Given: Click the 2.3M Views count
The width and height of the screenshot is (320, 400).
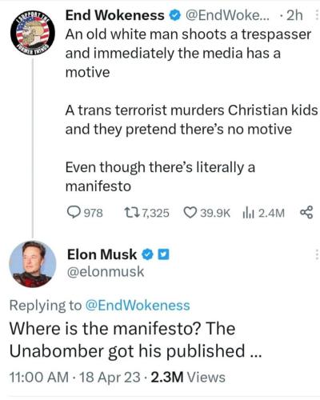Looking at the screenshot, I should 188,378.
